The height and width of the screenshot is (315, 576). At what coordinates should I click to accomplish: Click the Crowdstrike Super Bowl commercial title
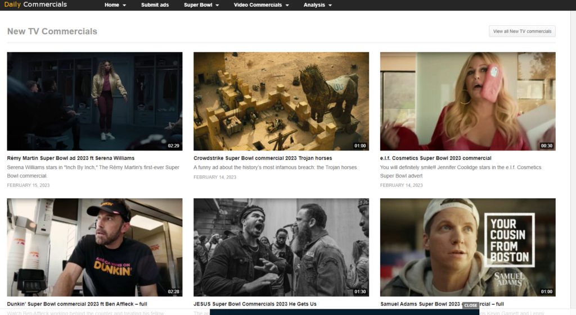pos(263,158)
